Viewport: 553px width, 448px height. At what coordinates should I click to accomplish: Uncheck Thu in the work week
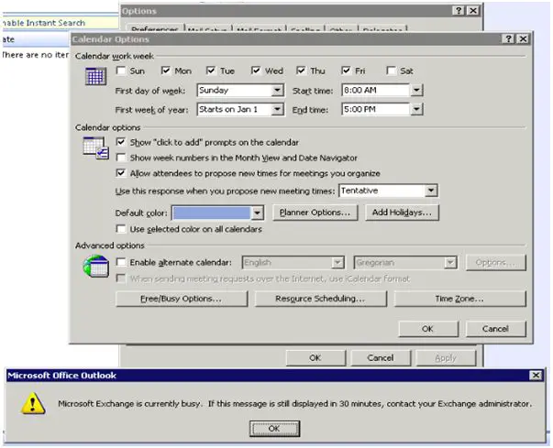(x=301, y=71)
